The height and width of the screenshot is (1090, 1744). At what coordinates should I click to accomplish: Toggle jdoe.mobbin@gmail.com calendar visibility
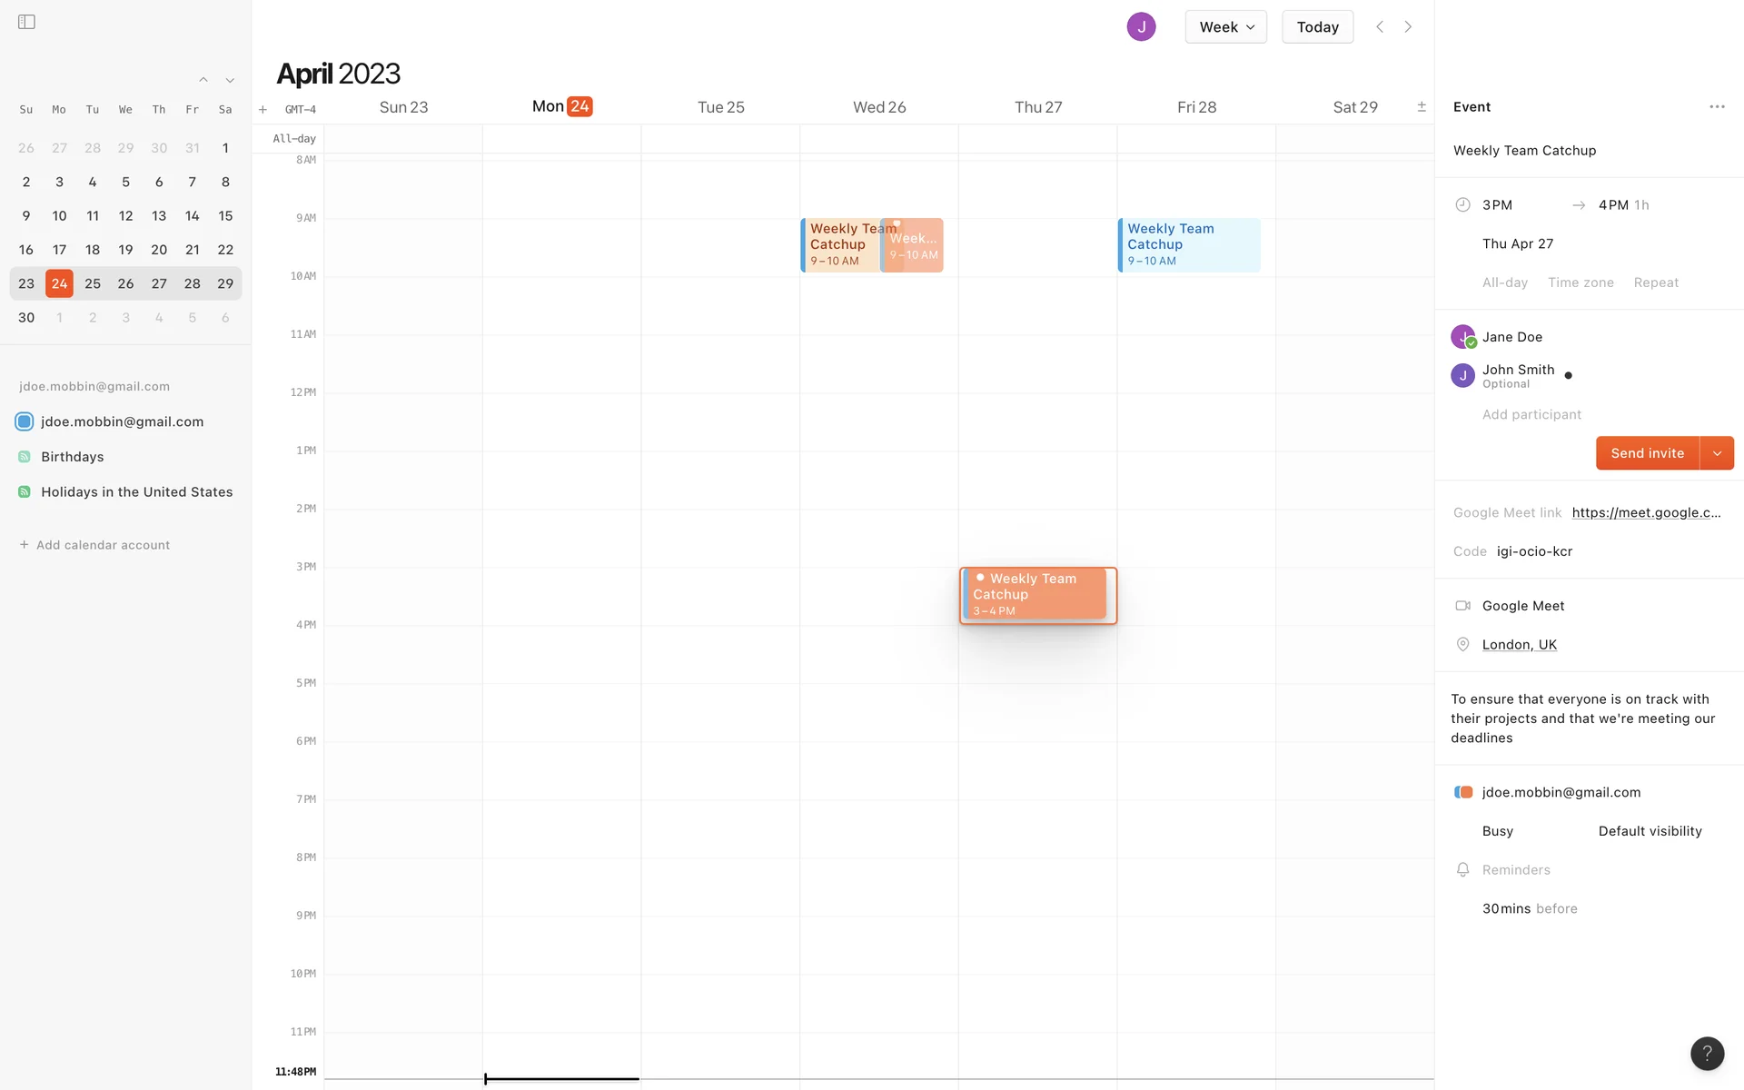click(x=25, y=421)
